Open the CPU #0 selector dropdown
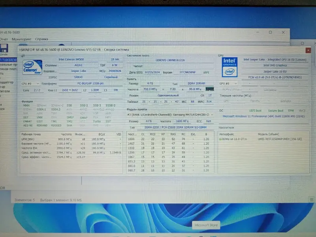The width and height of the screenshot is (316, 237). [x=30, y=84]
